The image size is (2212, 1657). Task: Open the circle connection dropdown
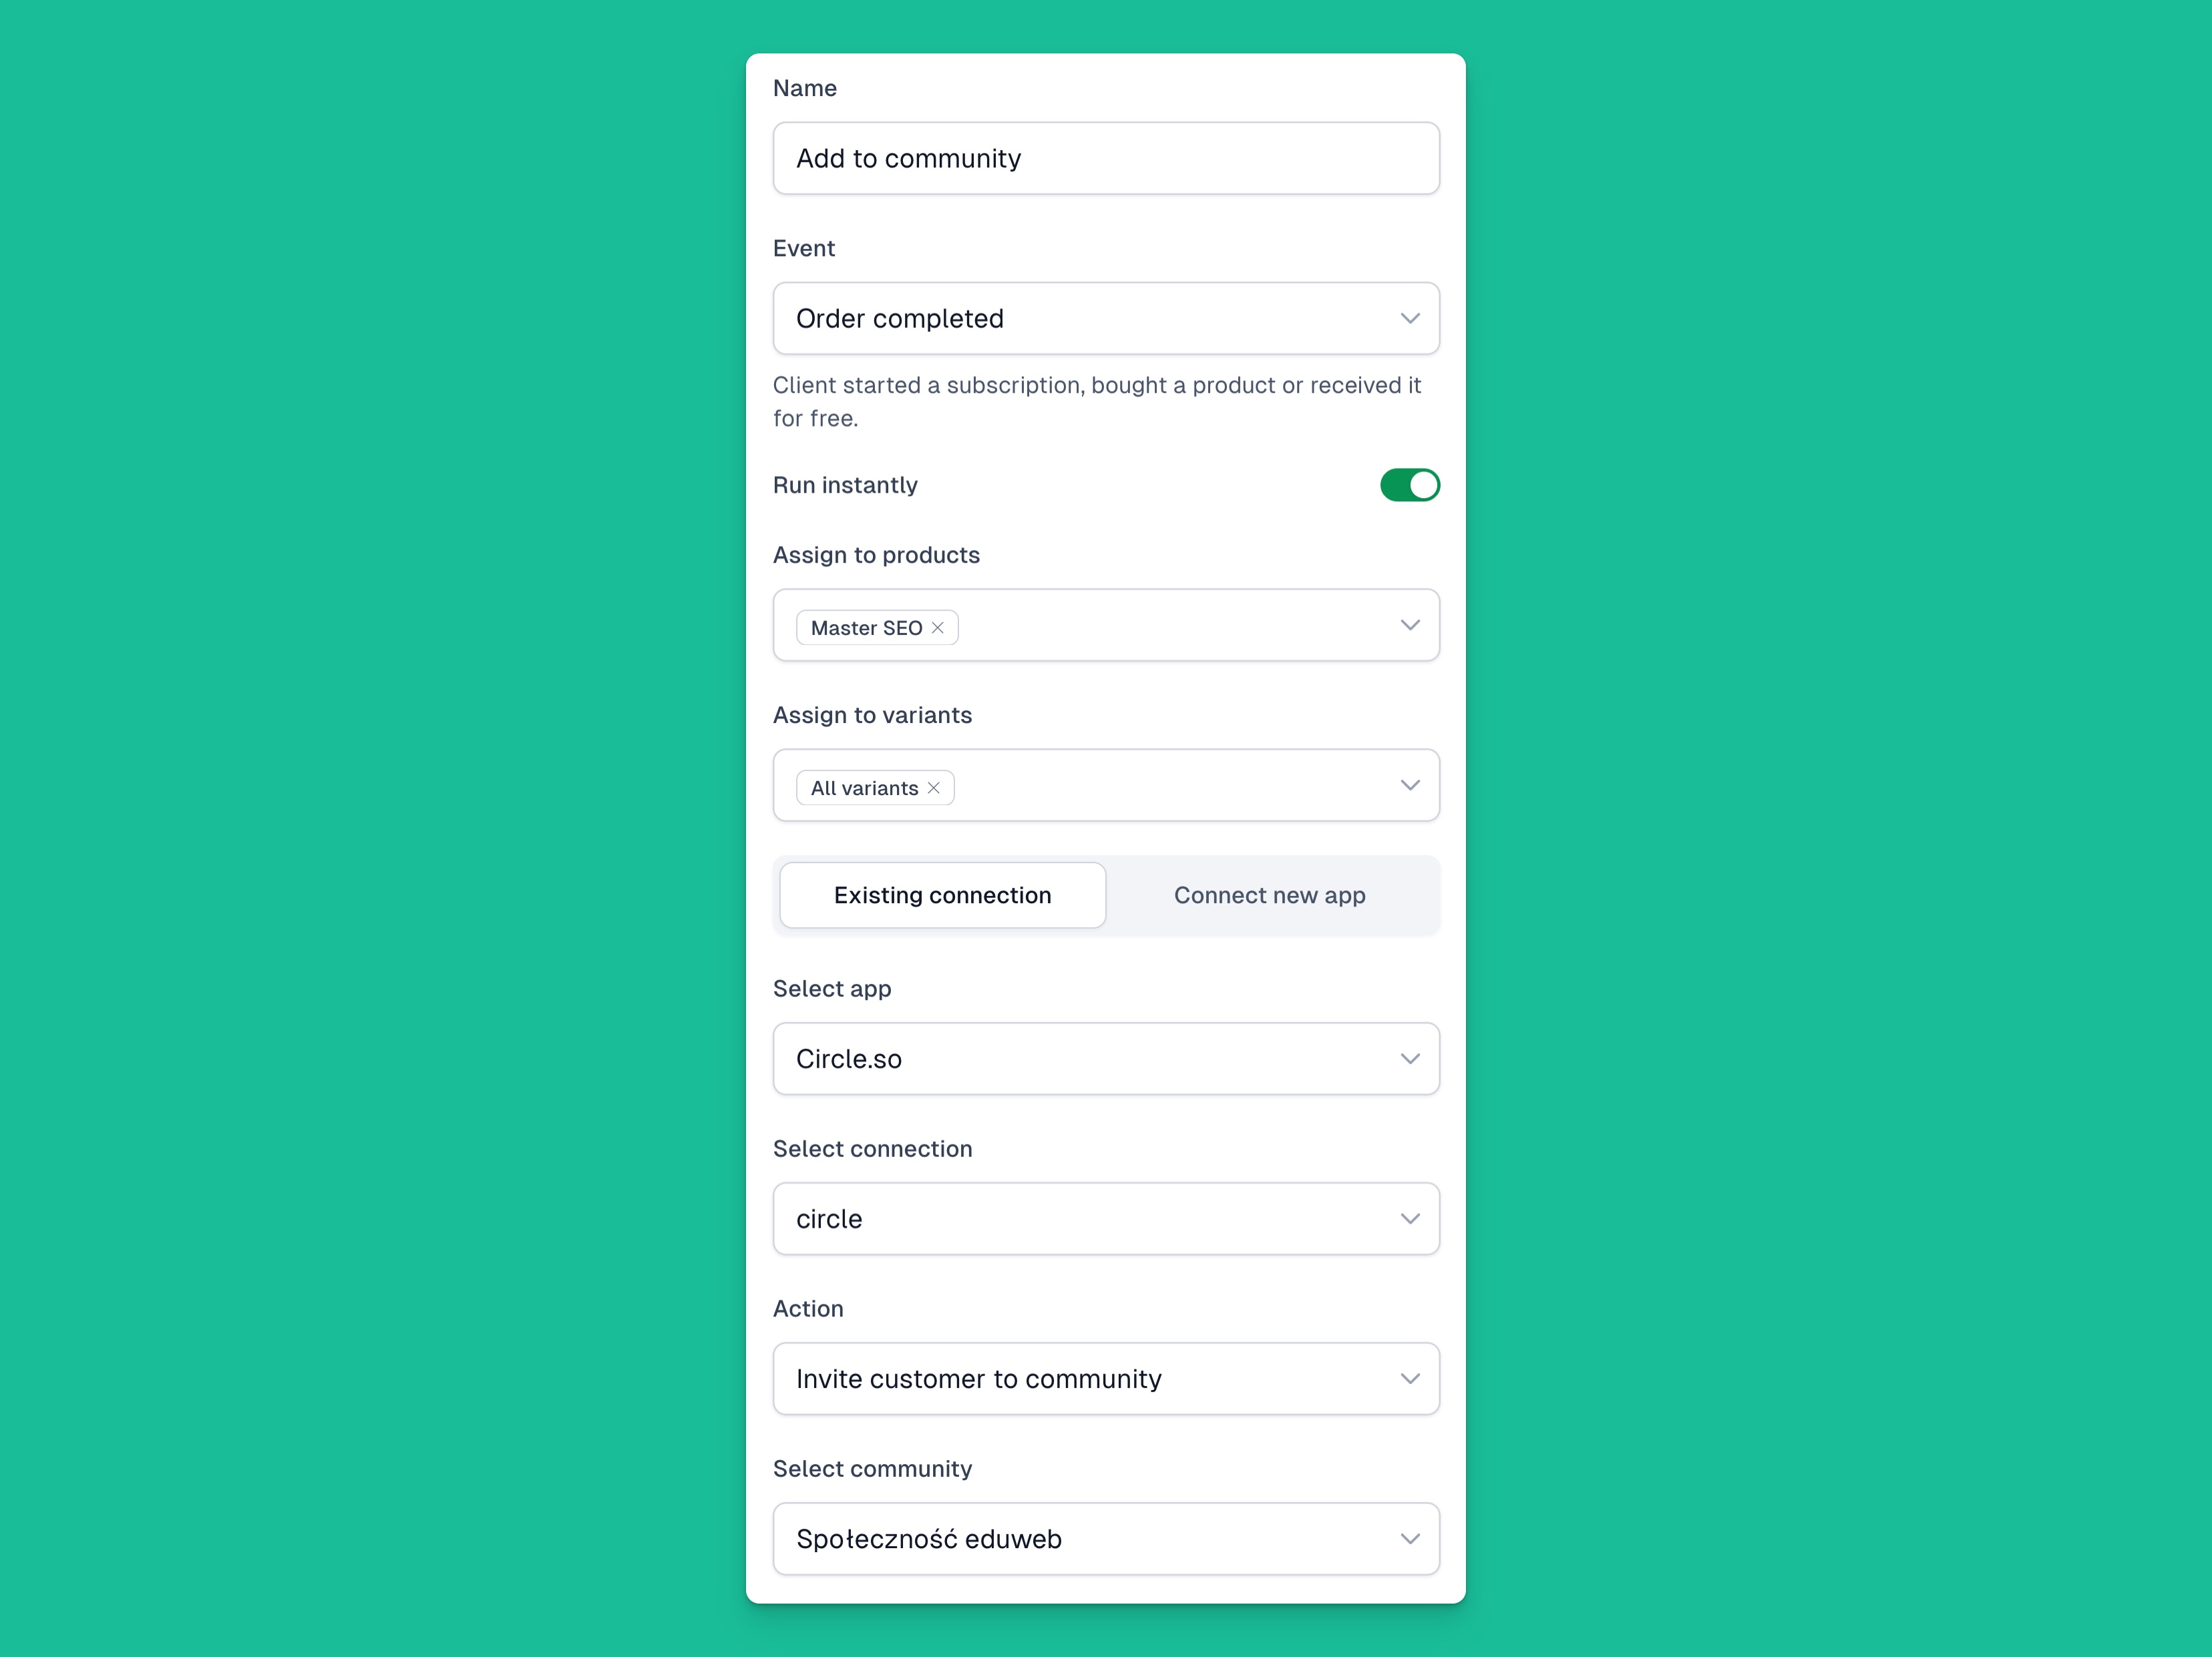[1106, 1218]
